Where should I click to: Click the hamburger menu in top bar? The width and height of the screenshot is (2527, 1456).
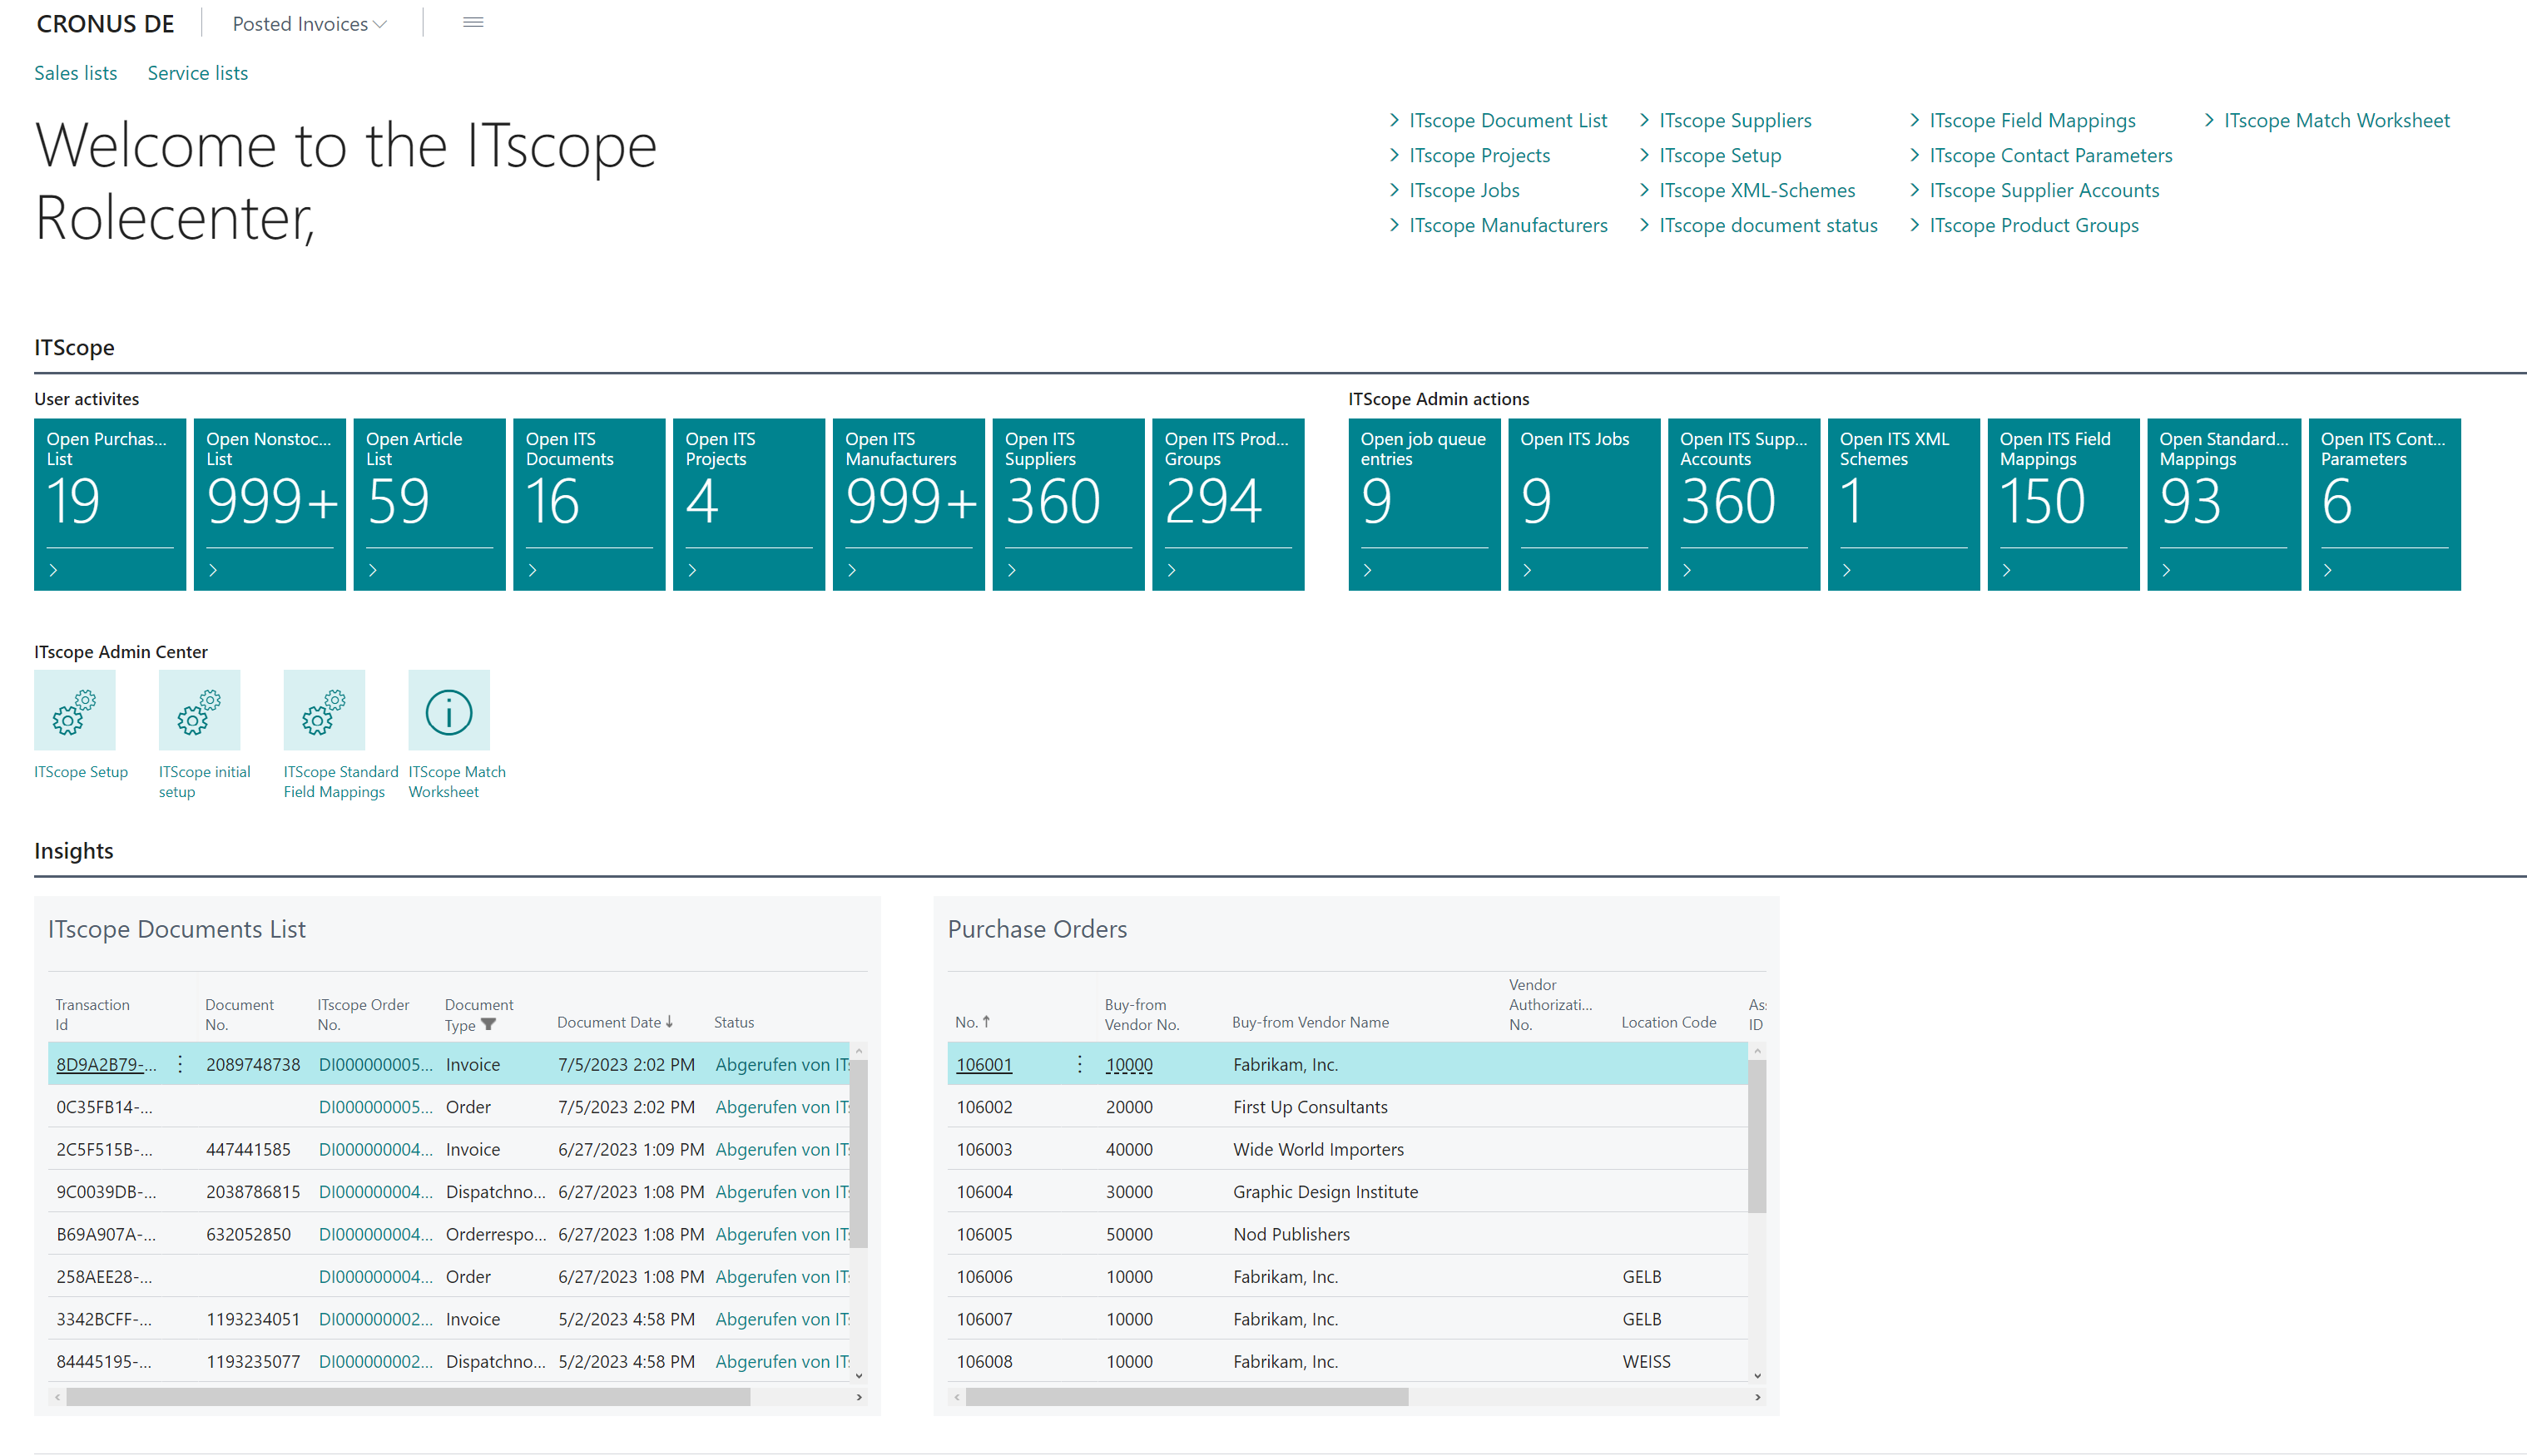click(472, 22)
